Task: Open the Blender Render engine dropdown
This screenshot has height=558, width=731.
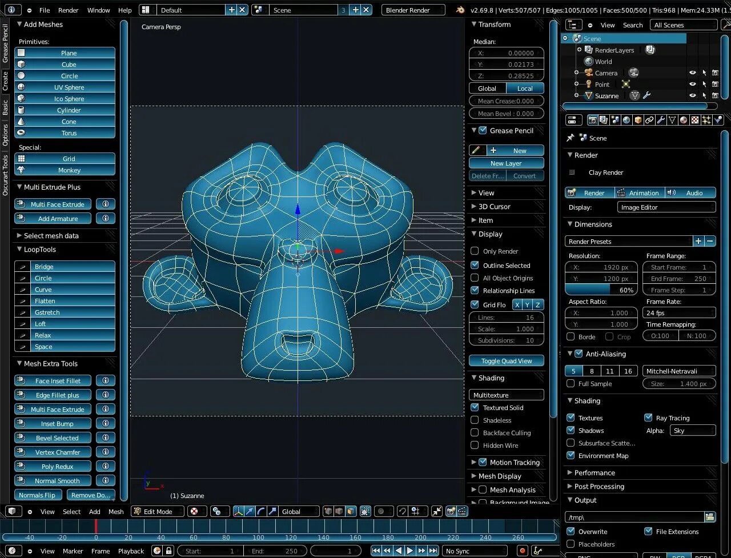Action: pyautogui.click(x=413, y=10)
